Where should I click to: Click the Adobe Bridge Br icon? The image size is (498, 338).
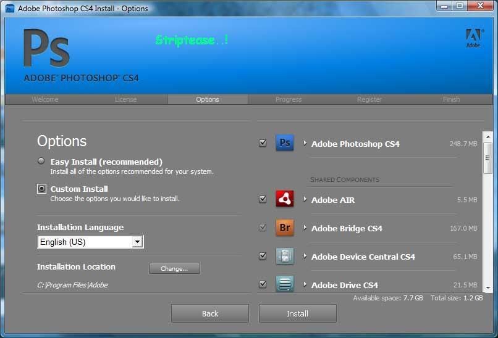(x=285, y=228)
